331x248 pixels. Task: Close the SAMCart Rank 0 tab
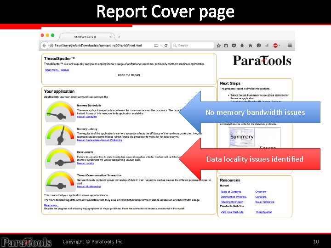pyautogui.click(x=110, y=37)
